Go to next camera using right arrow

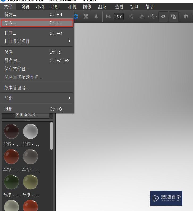pos(156,17)
